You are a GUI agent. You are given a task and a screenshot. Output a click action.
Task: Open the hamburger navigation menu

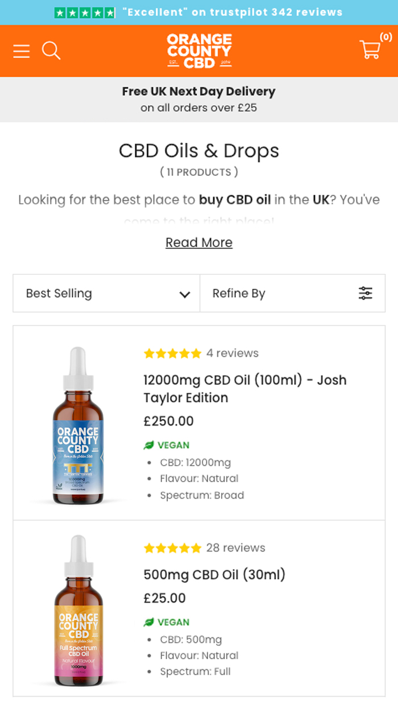click(22, 51)
